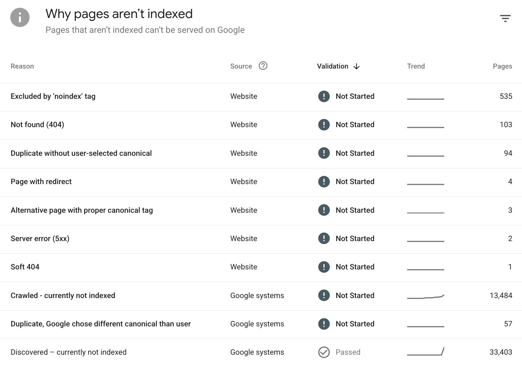This screenshot has width=522, height=365.
Task: Click Passed validation status text
Action: (348, 352)
